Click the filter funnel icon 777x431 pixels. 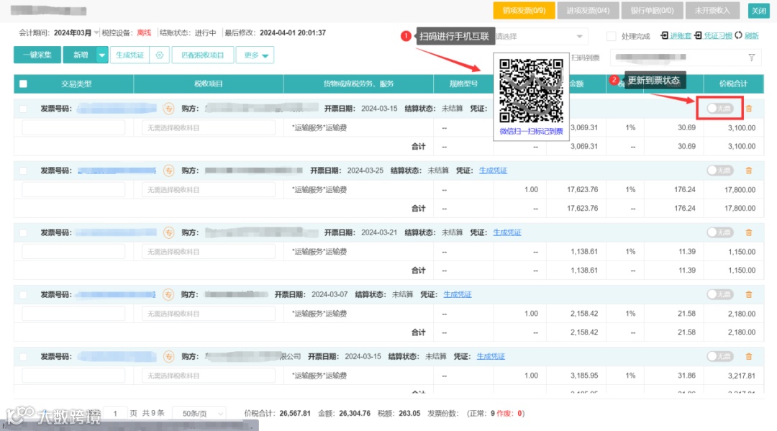pyautogui.click(x=751, y=58)
